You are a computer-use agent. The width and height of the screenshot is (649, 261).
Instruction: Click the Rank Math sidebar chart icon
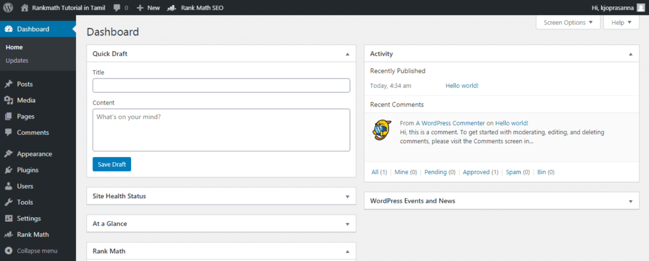[8, 234]
